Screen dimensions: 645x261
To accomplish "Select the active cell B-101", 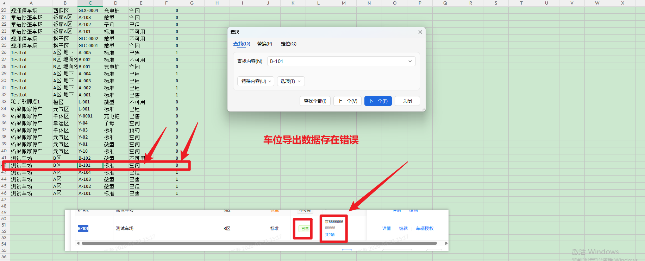I will 90,165.
